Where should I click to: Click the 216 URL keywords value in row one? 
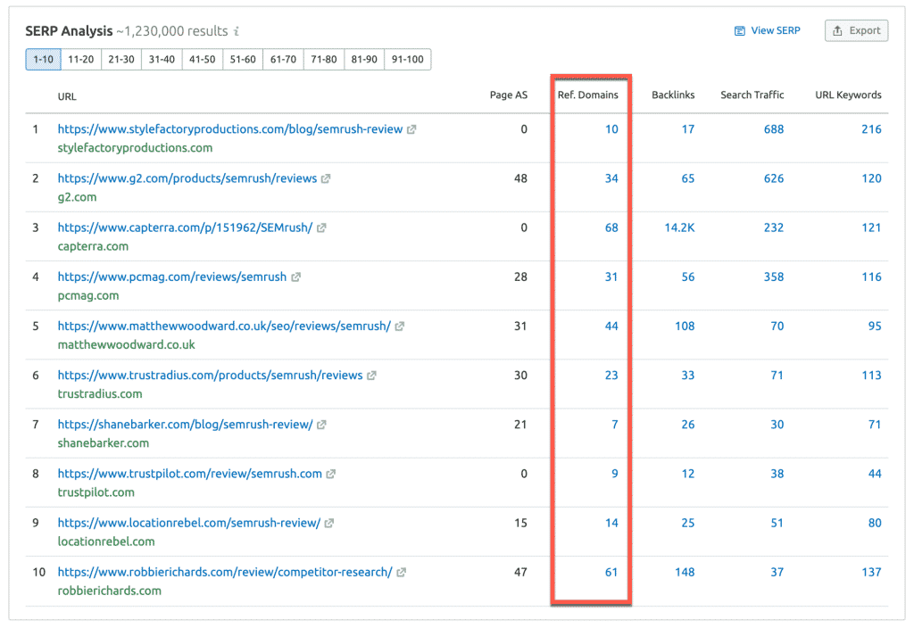(x=870, y=129)
